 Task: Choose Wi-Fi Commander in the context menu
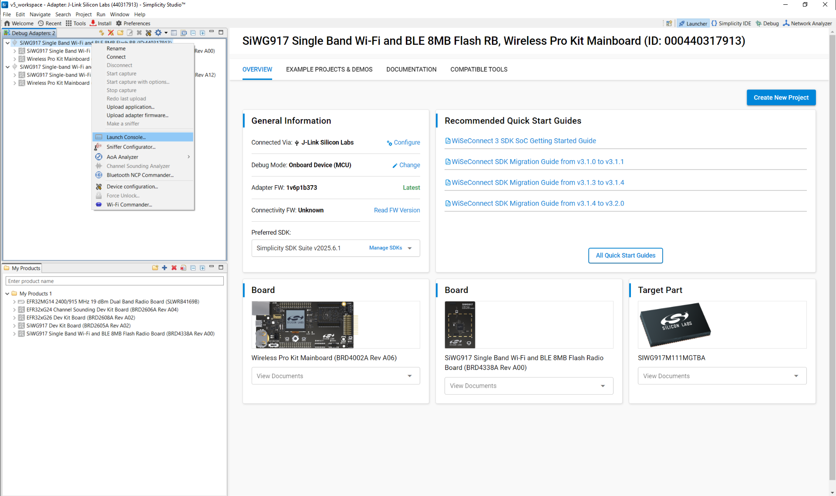pyautogui.click(x=129, y=205)
